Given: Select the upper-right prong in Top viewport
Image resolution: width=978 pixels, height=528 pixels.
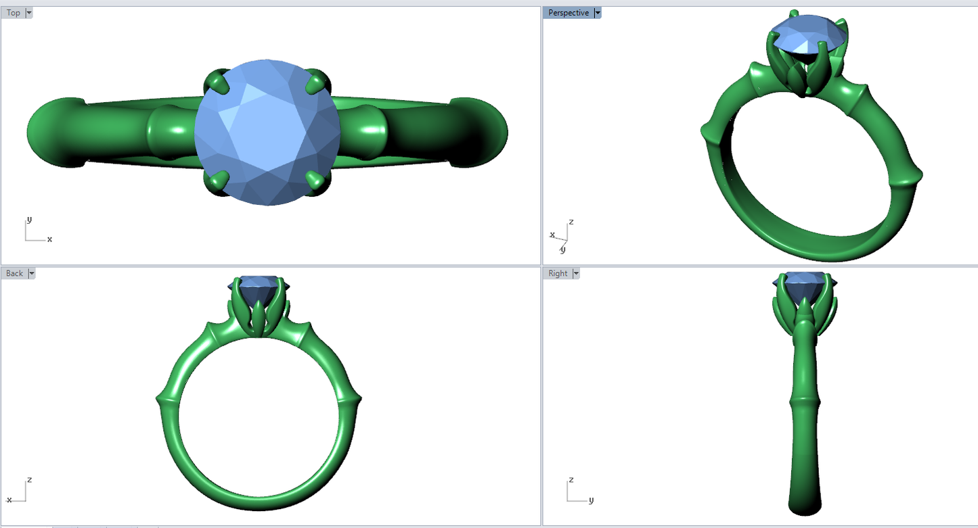Looking at the screenshot, I should (x=315, y=83).
